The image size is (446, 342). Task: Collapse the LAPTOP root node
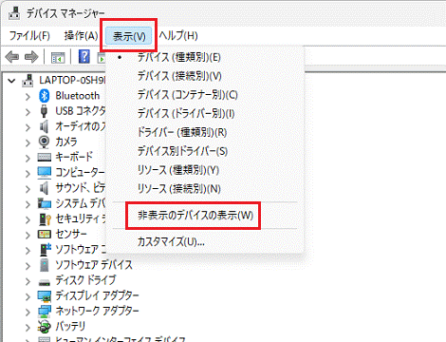point(11,81)
